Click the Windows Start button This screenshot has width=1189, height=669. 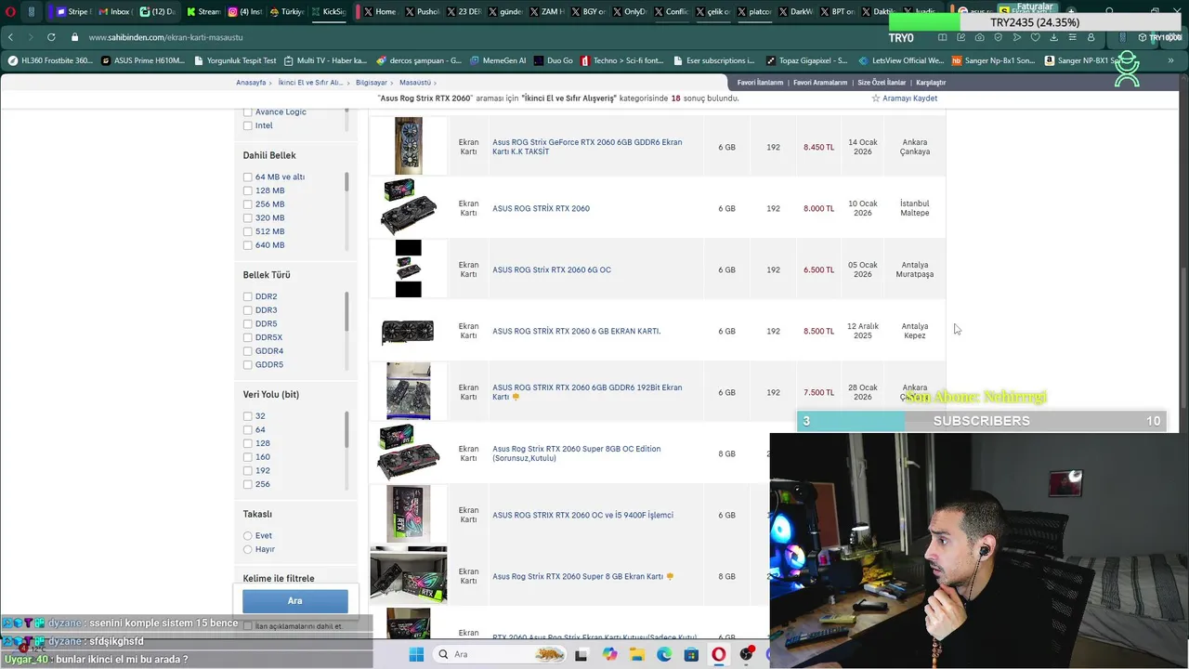(x=416, y=654)
